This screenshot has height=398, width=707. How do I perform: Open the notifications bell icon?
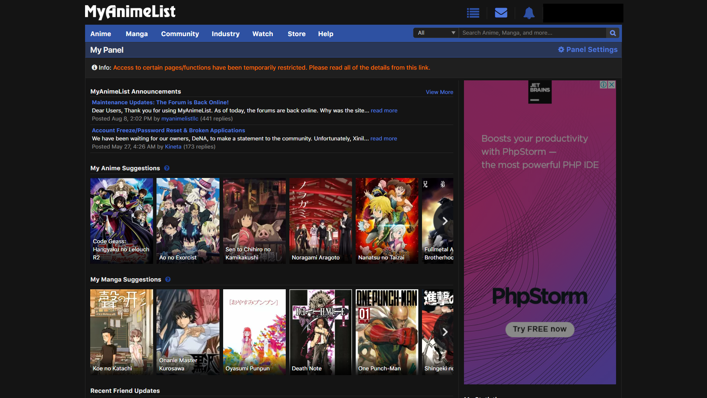529,13
